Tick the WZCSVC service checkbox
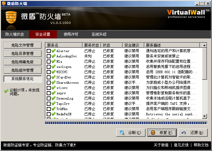The width and height of the screenshot is (212, 151). pos(49,72)
